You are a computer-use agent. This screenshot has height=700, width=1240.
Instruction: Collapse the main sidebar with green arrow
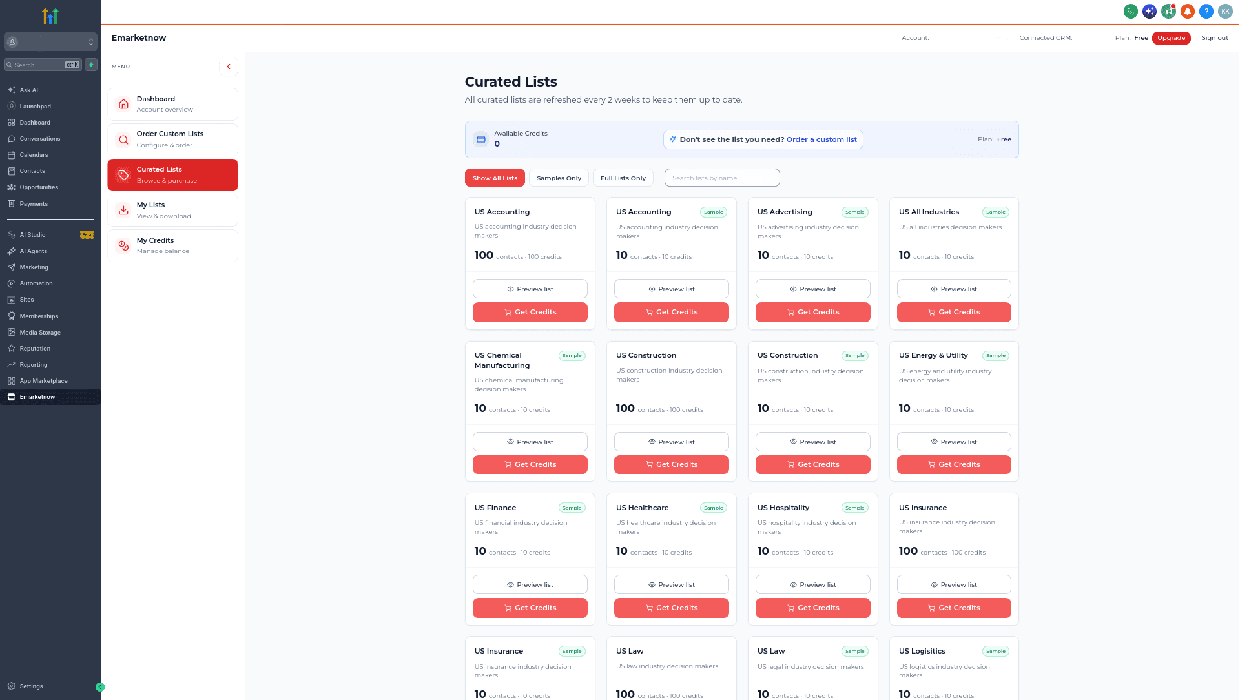(x=100, y=687)
